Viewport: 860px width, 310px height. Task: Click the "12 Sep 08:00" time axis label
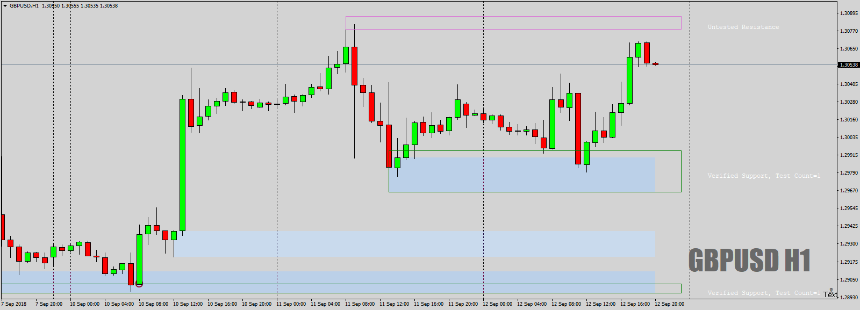point(566,304)
